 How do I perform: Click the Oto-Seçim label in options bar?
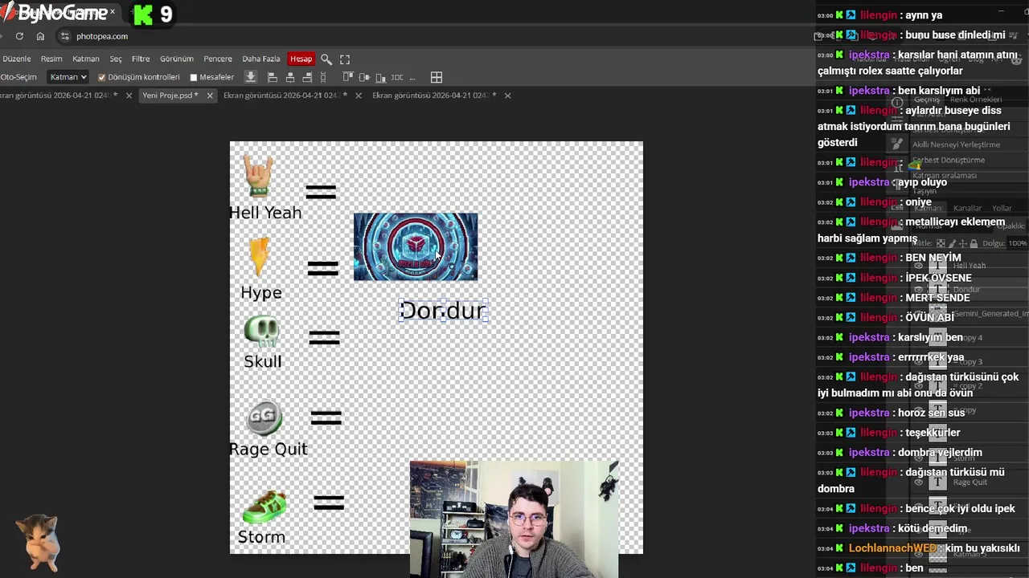coord(18,77)
